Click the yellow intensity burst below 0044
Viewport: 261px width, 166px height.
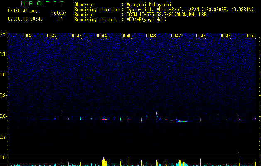pyautogui.click(x=104, y=161)
